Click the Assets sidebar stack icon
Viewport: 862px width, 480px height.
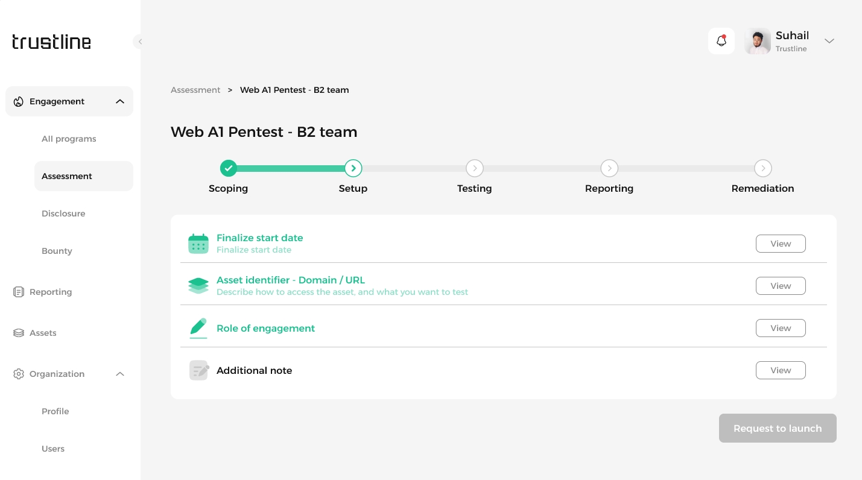(x=19, y=333)
